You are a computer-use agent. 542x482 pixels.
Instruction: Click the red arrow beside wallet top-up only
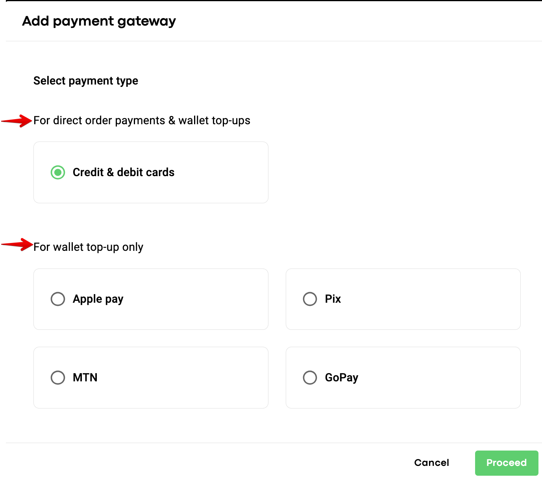click(x=18, y=245)
